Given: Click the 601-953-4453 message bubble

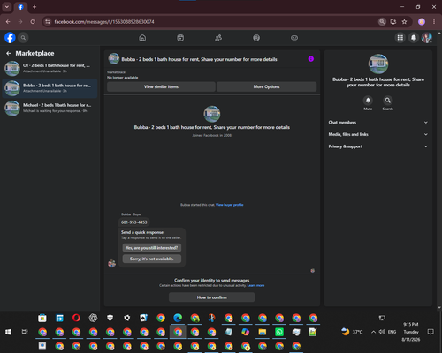Looking at the screenshot, I should [134, 222].
